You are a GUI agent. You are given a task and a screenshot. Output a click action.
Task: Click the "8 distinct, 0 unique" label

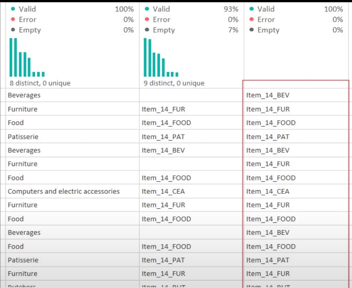click(40, 83)
